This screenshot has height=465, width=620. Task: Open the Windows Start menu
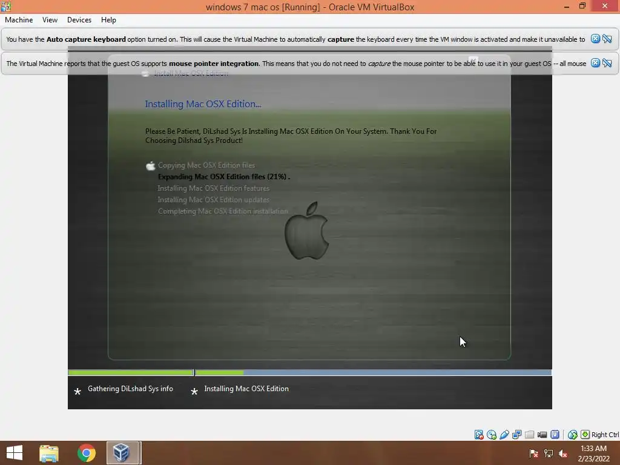15,453
